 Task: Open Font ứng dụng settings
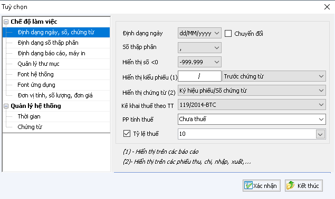(x=36, y=85)
